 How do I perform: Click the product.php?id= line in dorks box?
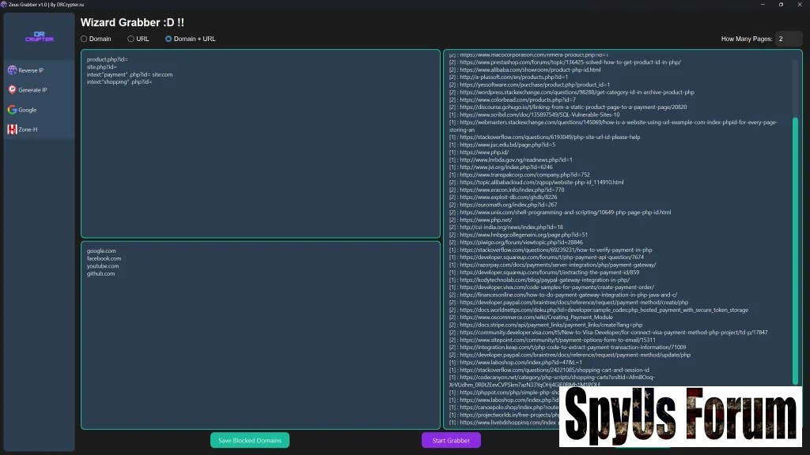[x=108, y=59]
